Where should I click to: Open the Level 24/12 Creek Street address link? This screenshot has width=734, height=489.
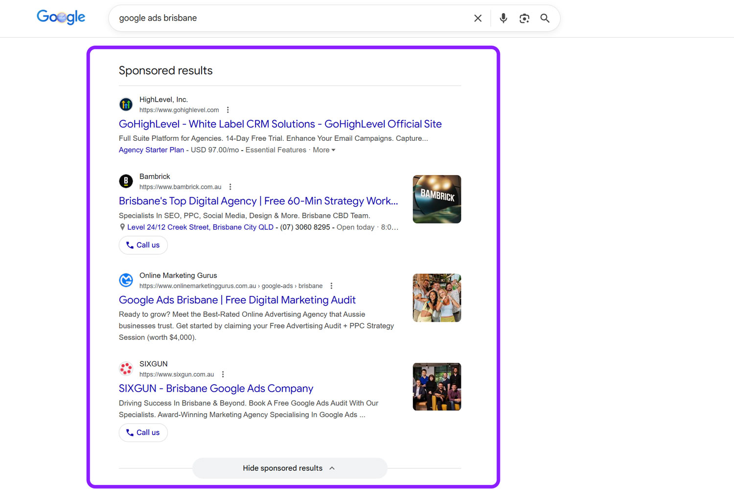[200, 227]
